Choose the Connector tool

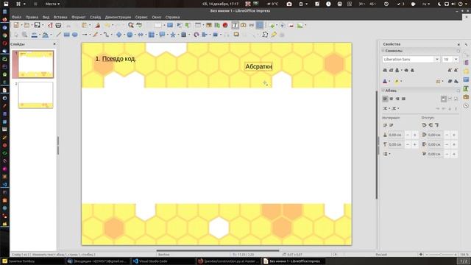click(x=106, y=35)
